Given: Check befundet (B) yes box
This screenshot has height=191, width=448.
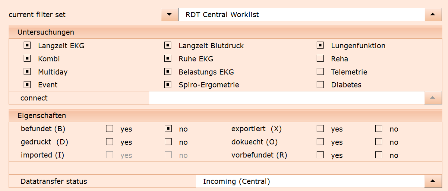Looking at the screenshot, I should coord(110,129).
